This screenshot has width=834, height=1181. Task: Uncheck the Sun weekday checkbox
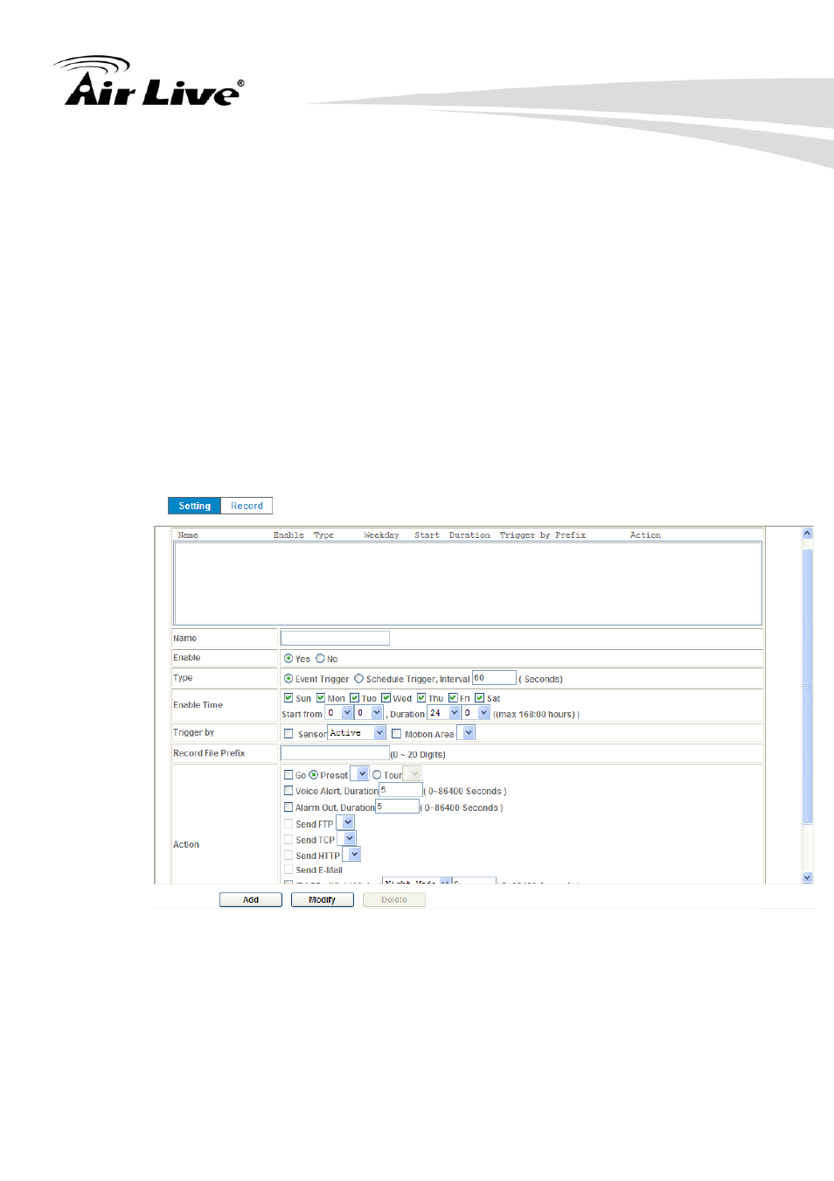(x=288, y=698)
